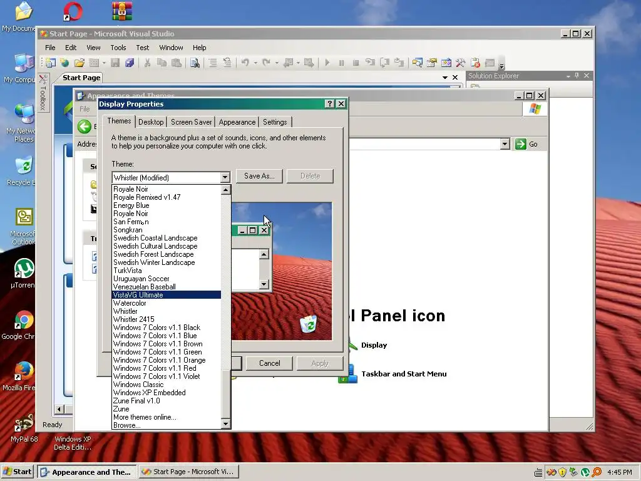Open the Test menu
Screen dimensions: 641x481
[142, 48]
